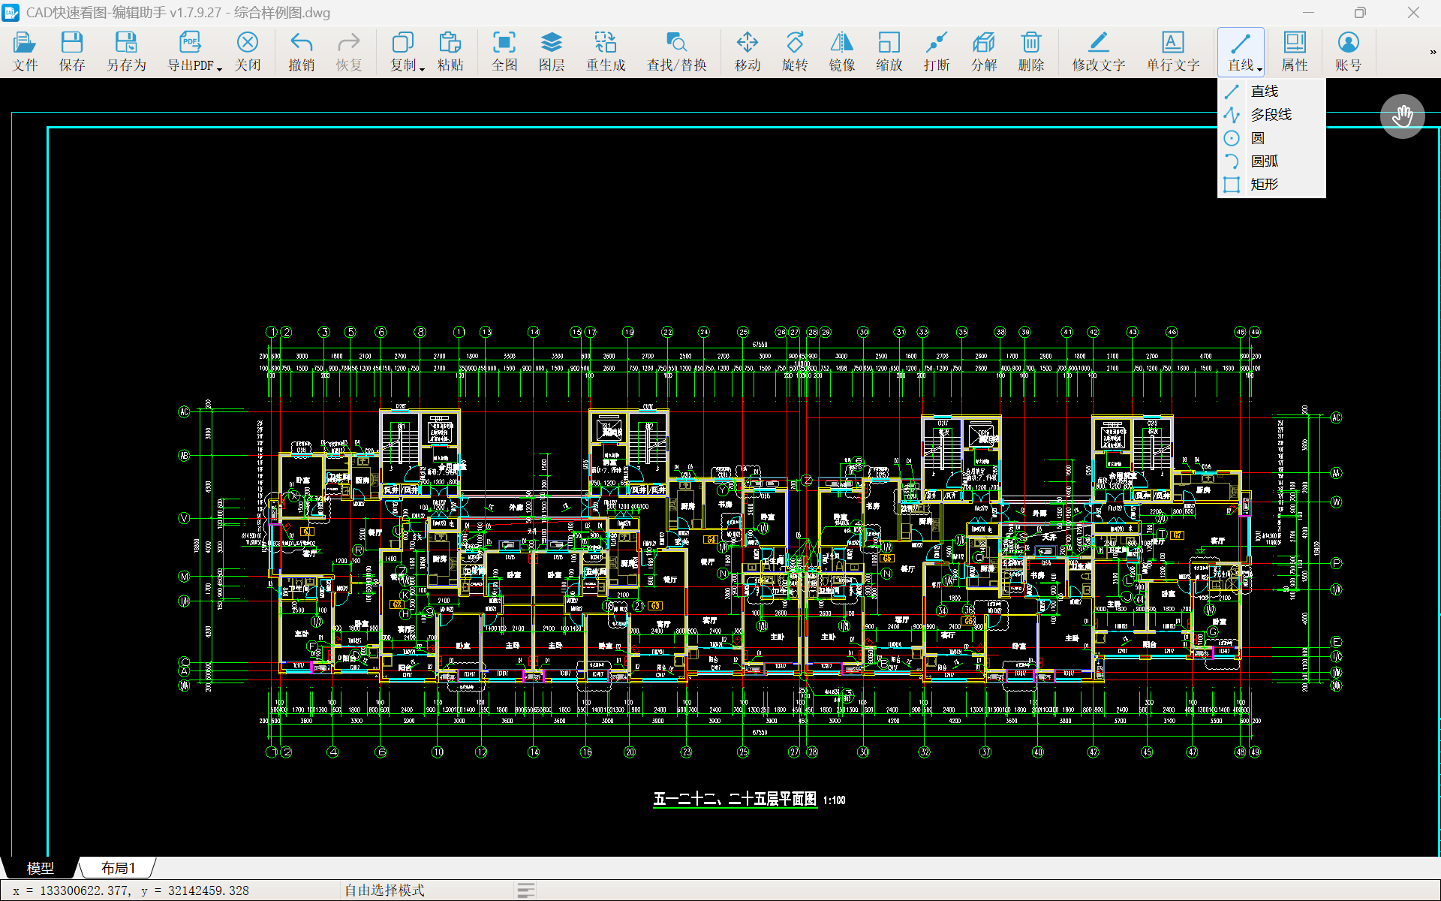Expand the Export PDF (导出PDF) dropdown arrow

pos(219,68)
